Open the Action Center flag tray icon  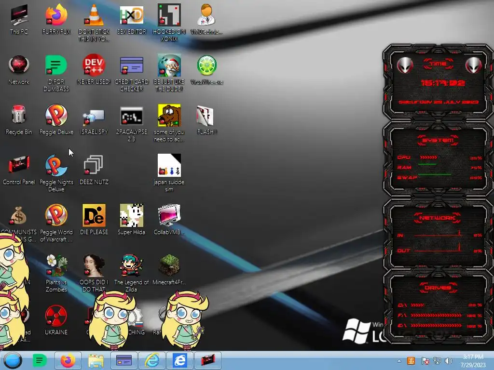point(425,361)
